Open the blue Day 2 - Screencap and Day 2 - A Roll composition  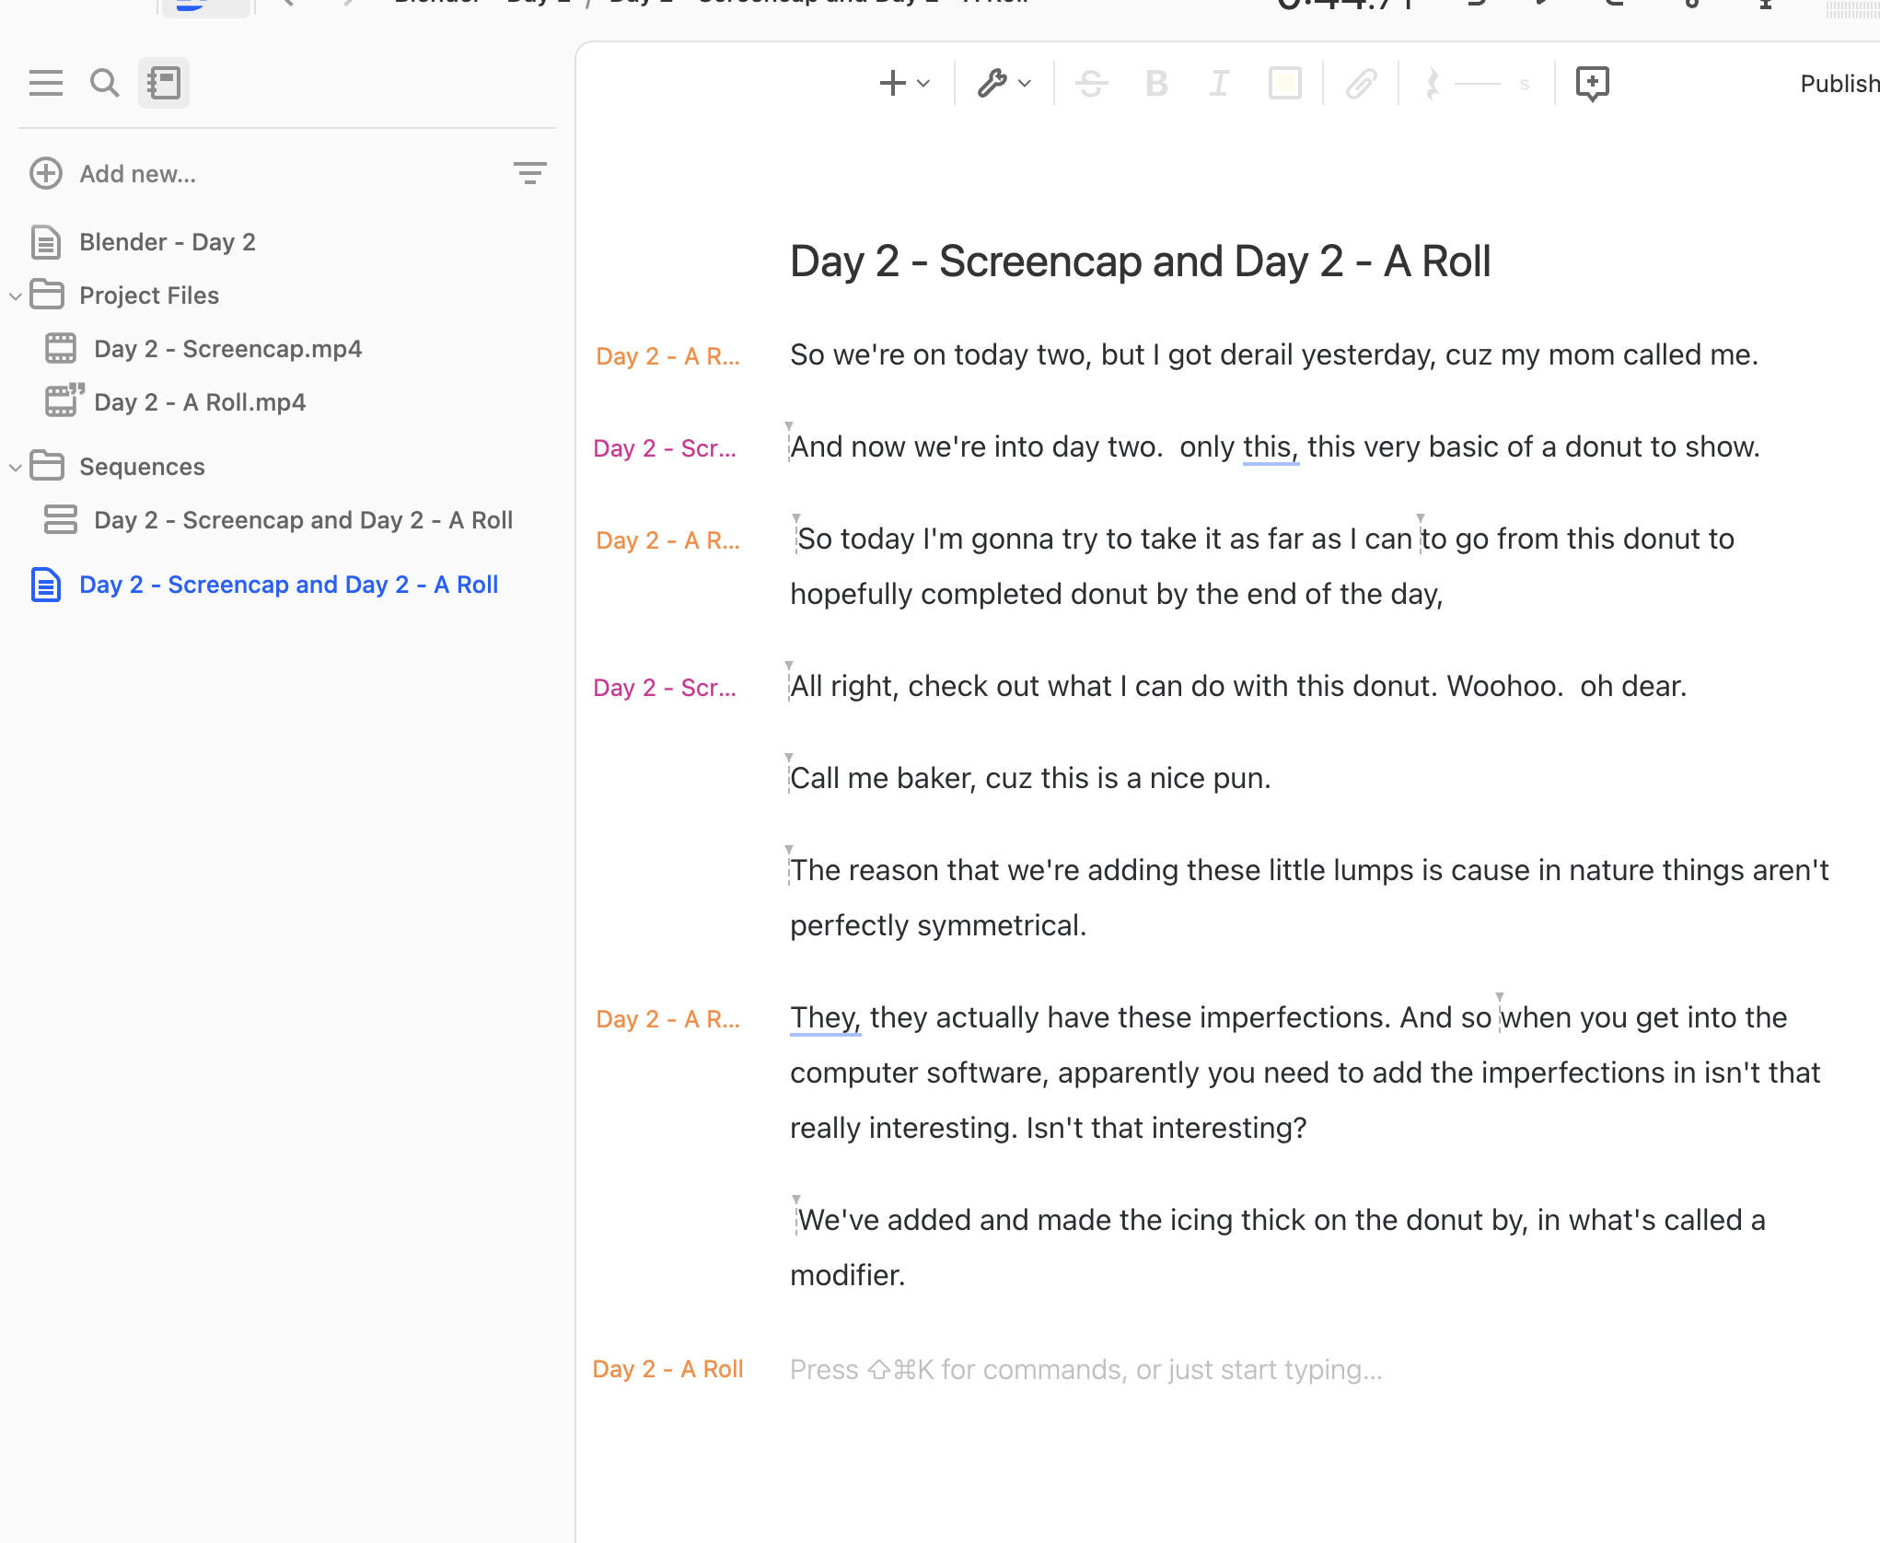289,585
